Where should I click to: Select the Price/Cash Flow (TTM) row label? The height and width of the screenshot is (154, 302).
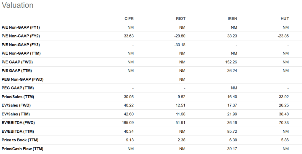pos(22,149)
